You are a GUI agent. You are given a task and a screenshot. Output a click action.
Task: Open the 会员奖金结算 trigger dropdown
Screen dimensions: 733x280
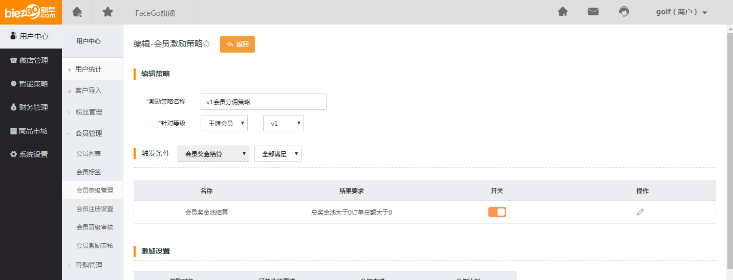213,154
